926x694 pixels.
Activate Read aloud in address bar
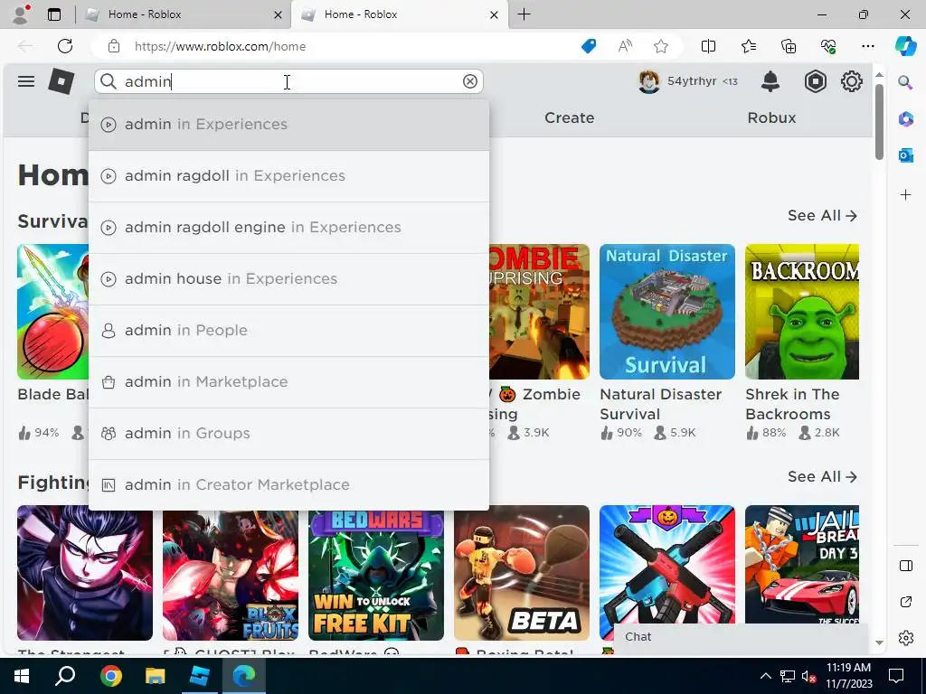pos(625,46)
